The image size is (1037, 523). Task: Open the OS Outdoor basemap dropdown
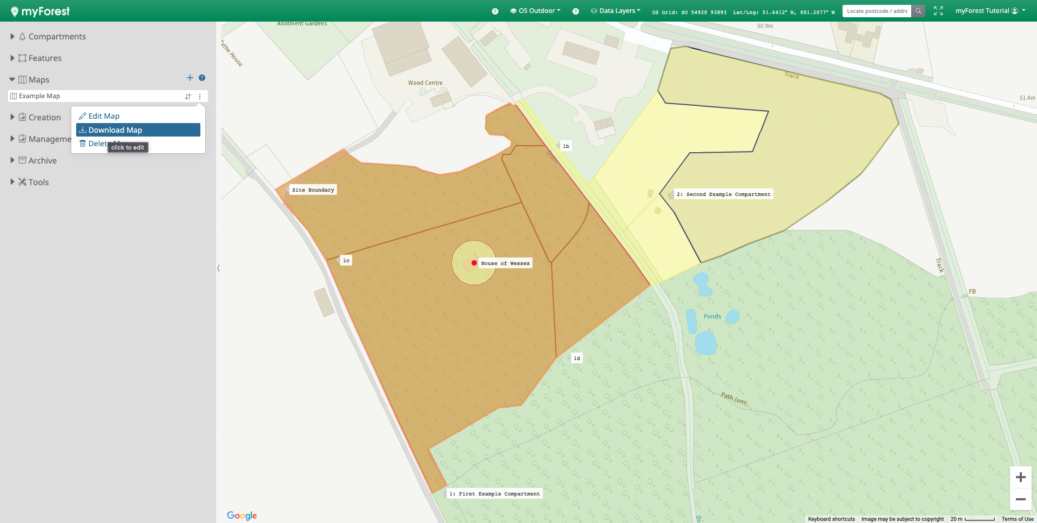535,11
